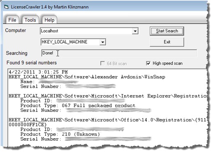The width and height of the screenshot is (214, 153).
Task: Open the Help menu
Action: coord(49,20)
